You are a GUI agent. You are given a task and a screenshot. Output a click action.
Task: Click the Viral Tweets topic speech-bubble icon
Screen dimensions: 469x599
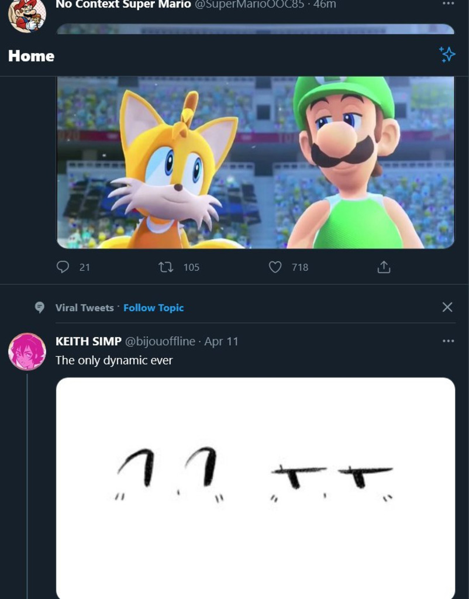coord(39,308)
